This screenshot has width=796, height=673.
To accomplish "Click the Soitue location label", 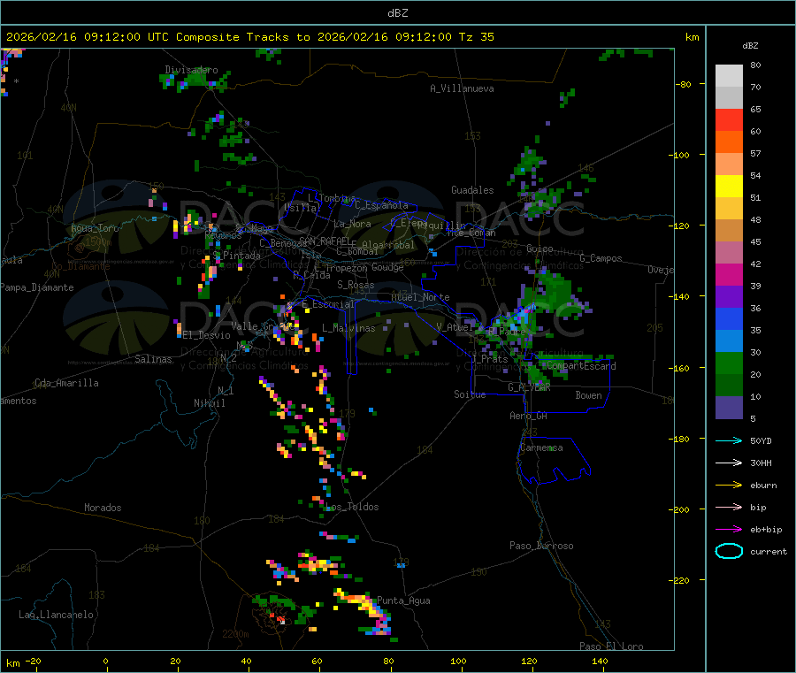I will tap(471, 394).
